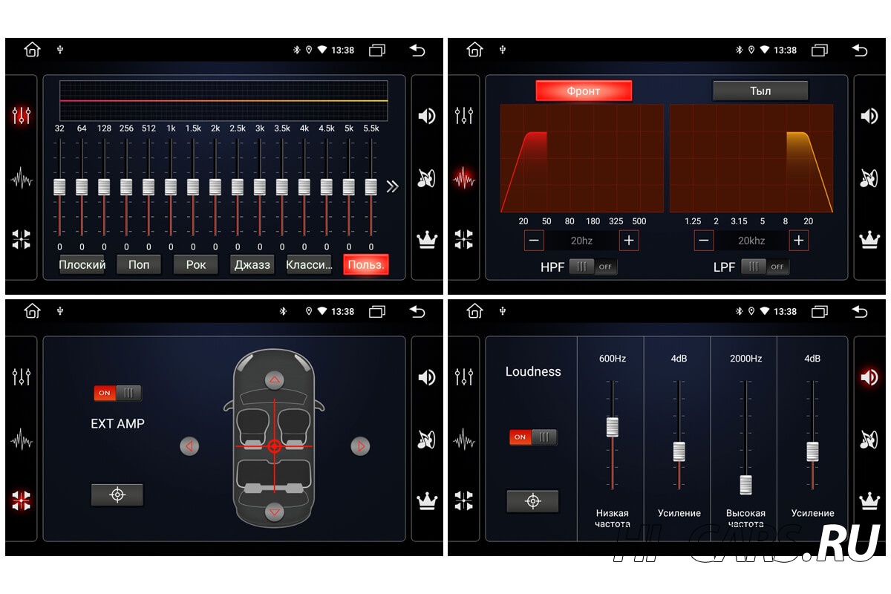The width and height of the screenshot is (891, 594).
Task: Go home from the equalizer screen
Action: [32, 50]
